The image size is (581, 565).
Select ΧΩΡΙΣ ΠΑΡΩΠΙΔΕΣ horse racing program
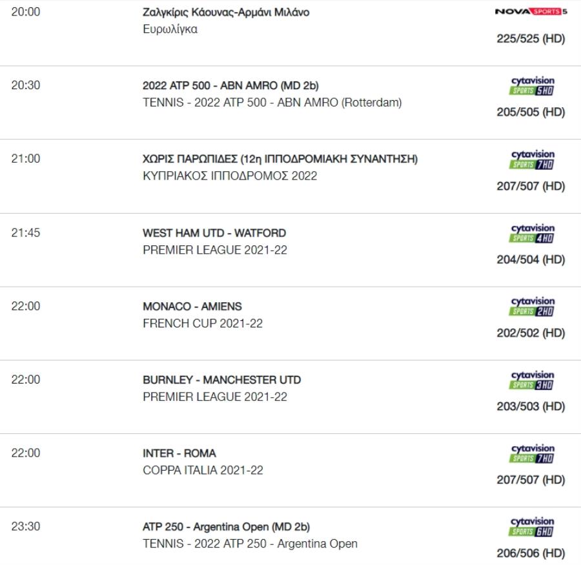pos(280,159)
